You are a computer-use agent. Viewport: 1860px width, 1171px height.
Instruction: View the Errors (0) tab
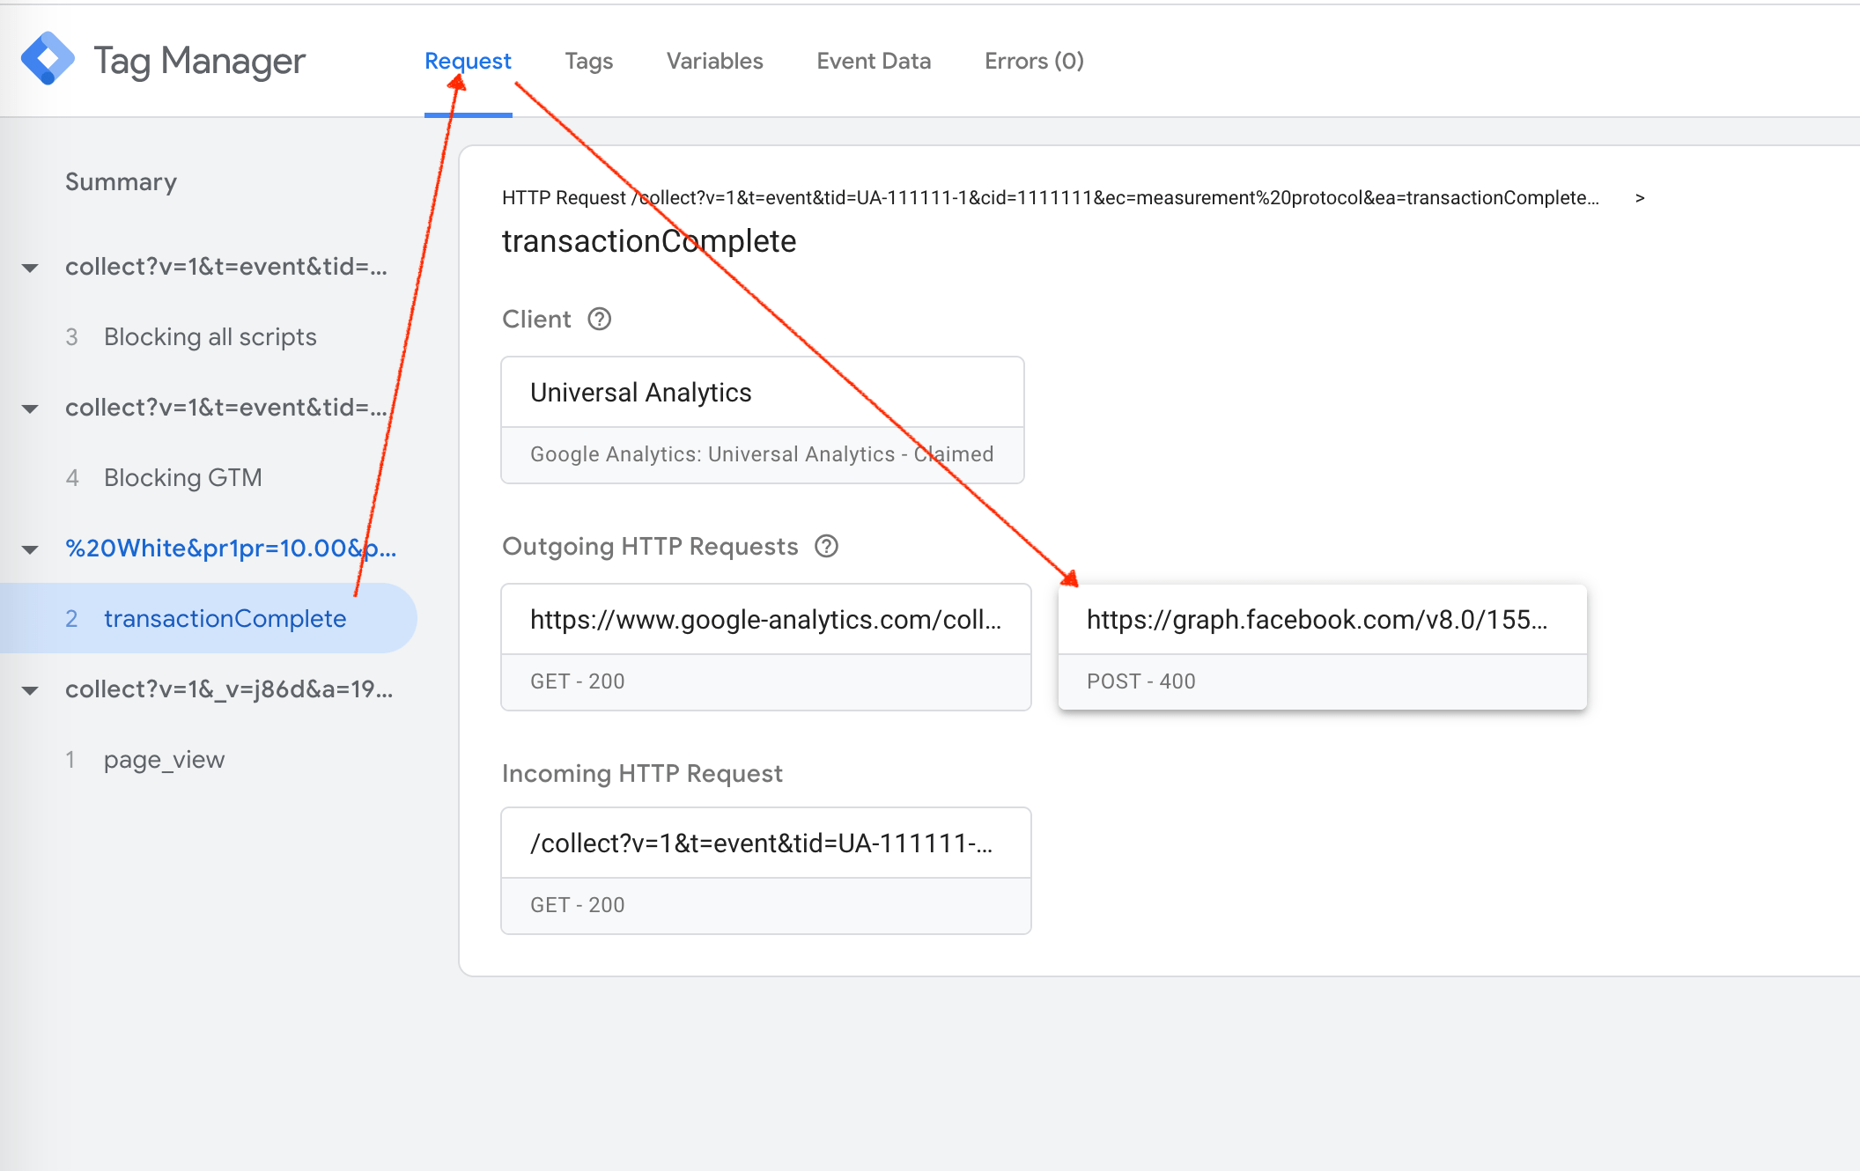(x=1034, y=61)
